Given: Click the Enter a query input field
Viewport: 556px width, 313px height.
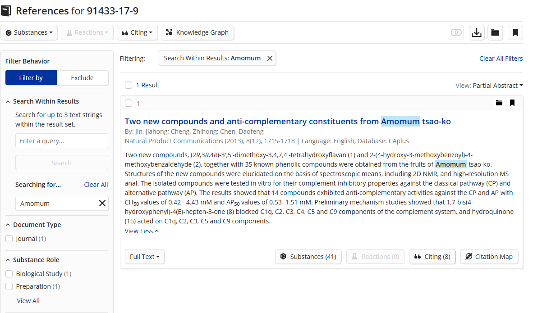Looking at the screenshot, I should [62, 141].
